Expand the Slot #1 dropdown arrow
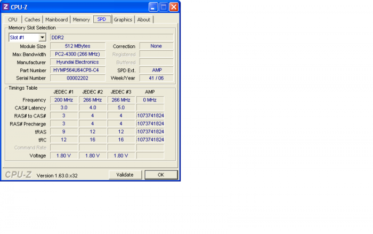The width and height of the screenshot is (373, 234). click(42, 37)
